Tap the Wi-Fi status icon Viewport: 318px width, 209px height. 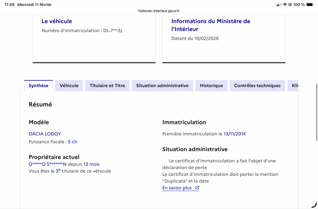click(285, 5)
